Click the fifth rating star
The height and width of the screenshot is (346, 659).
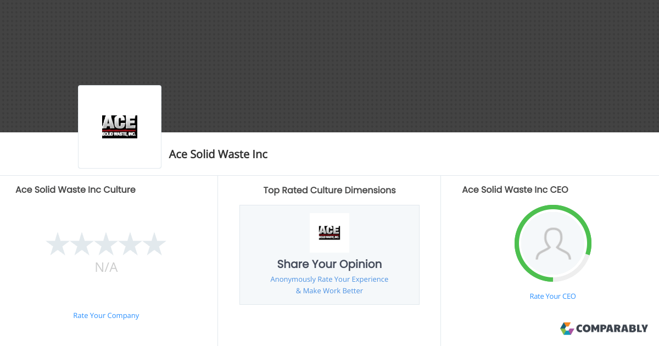(154, 244)
